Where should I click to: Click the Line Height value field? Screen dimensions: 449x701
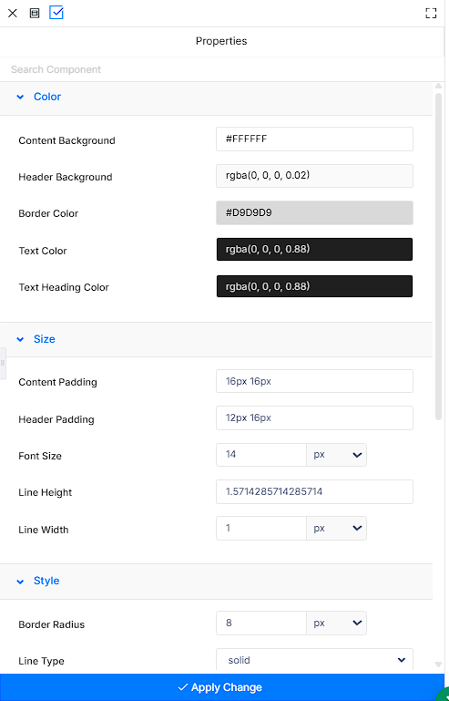tap(314, 491)
